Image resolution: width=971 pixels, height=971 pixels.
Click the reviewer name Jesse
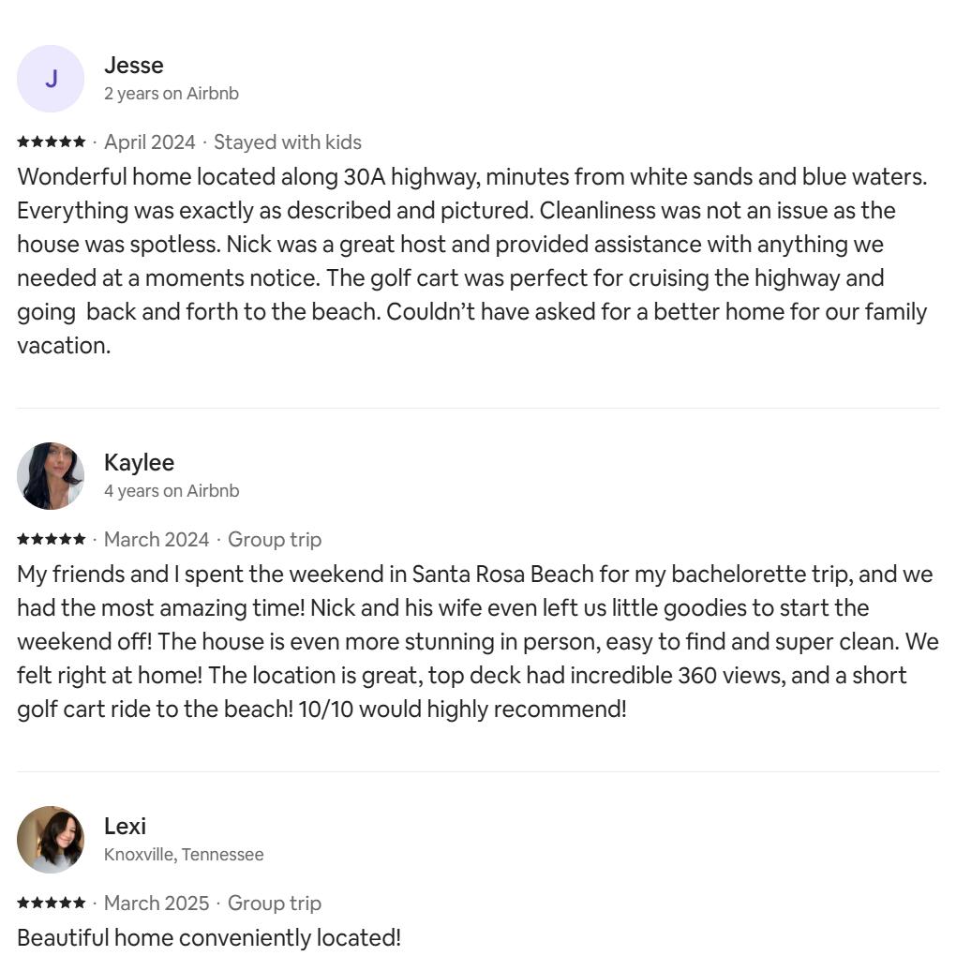tap(134, 65)
